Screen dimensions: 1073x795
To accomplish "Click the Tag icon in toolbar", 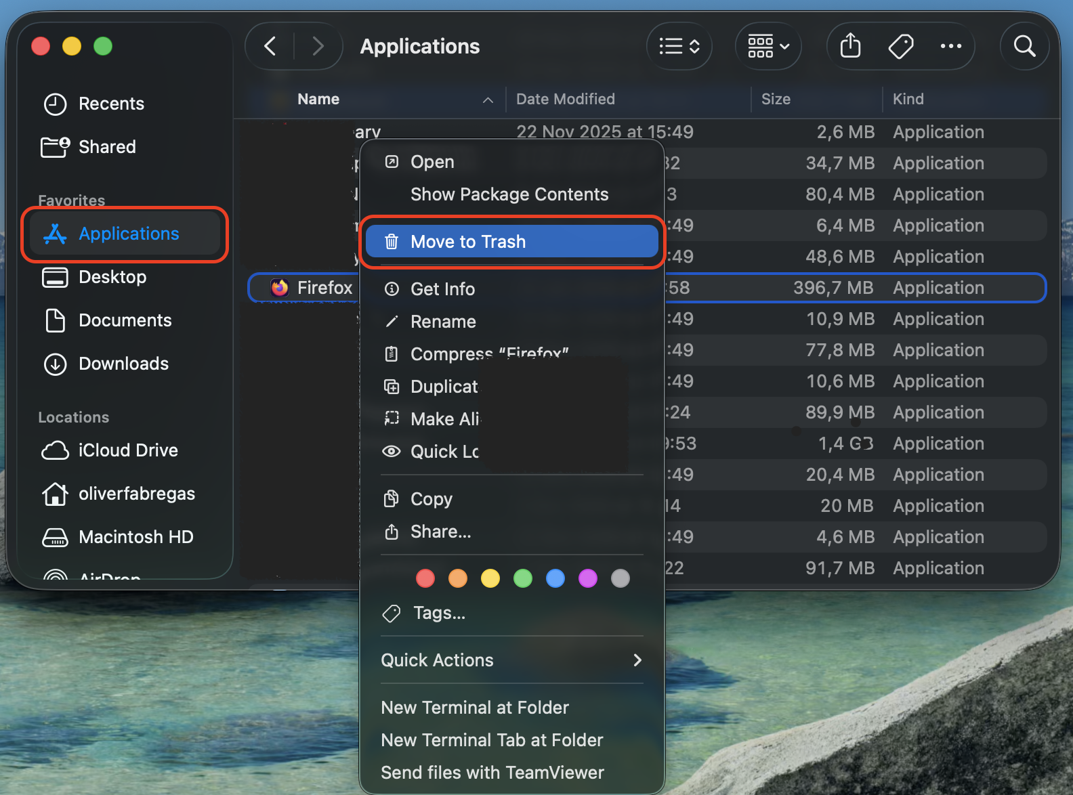I will click(901, 46).
